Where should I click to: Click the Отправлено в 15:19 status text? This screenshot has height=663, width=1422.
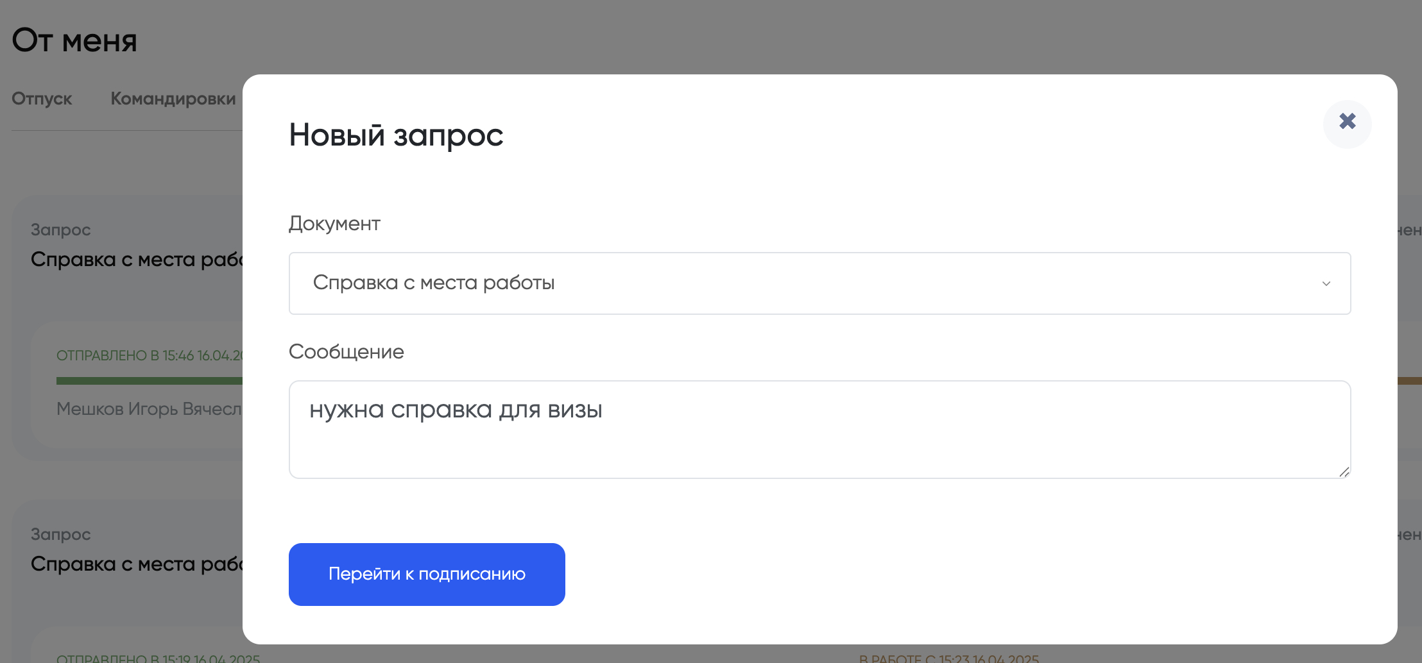tap(158, 658)
